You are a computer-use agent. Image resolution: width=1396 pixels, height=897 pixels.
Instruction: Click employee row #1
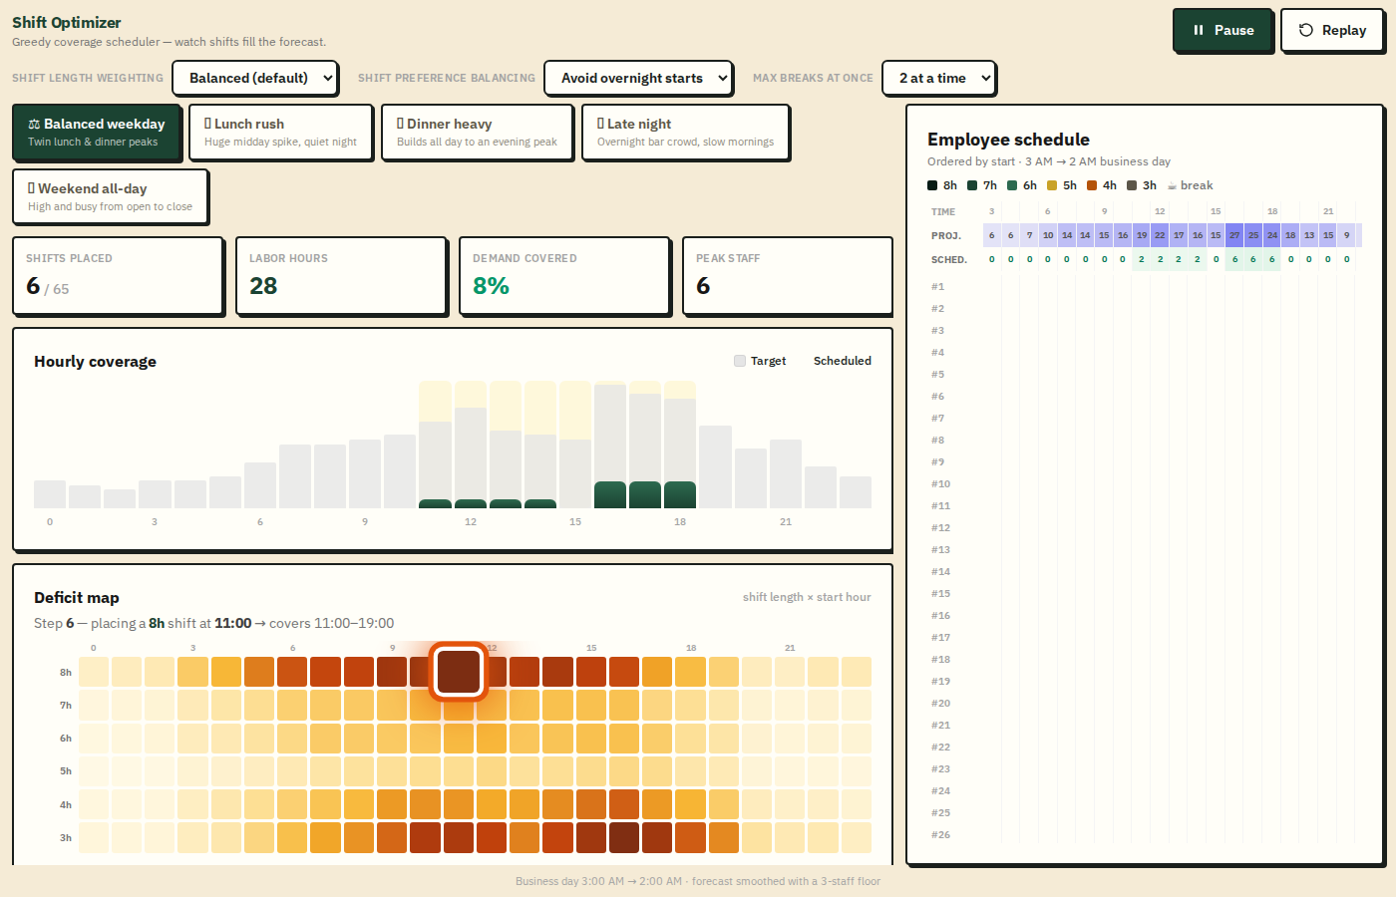coord(1147,287)
